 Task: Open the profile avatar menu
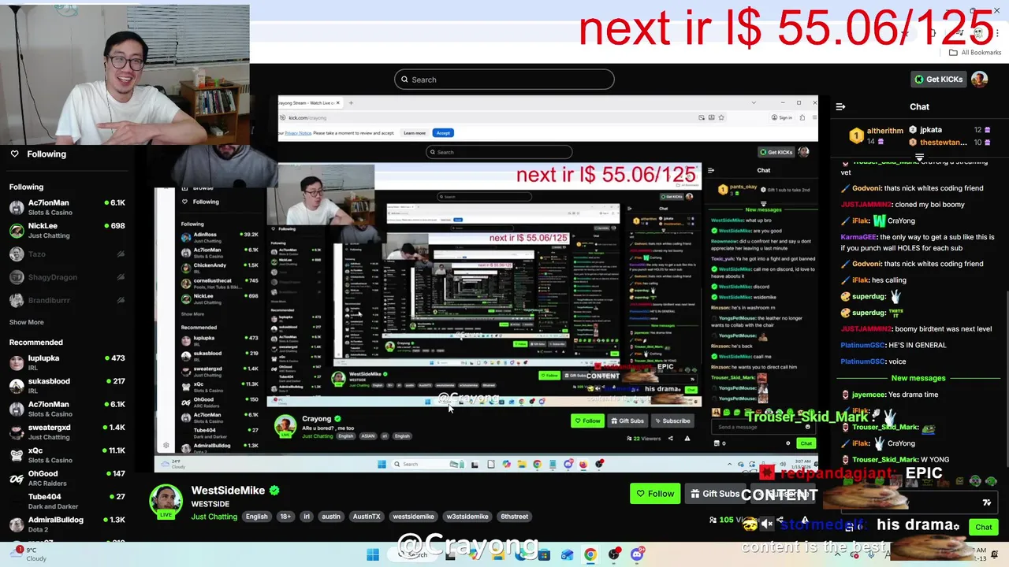[979, 80]
